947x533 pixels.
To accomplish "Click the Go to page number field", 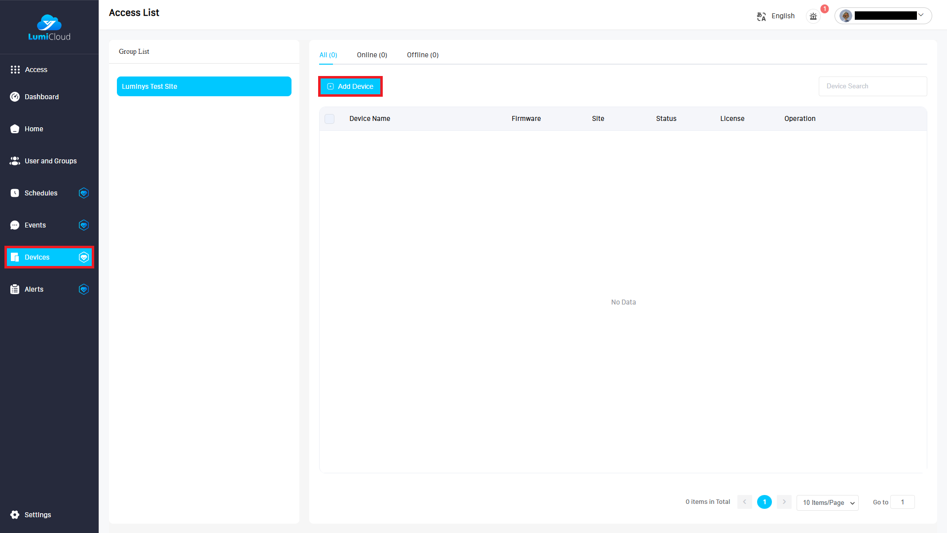I will coord(902,502).
